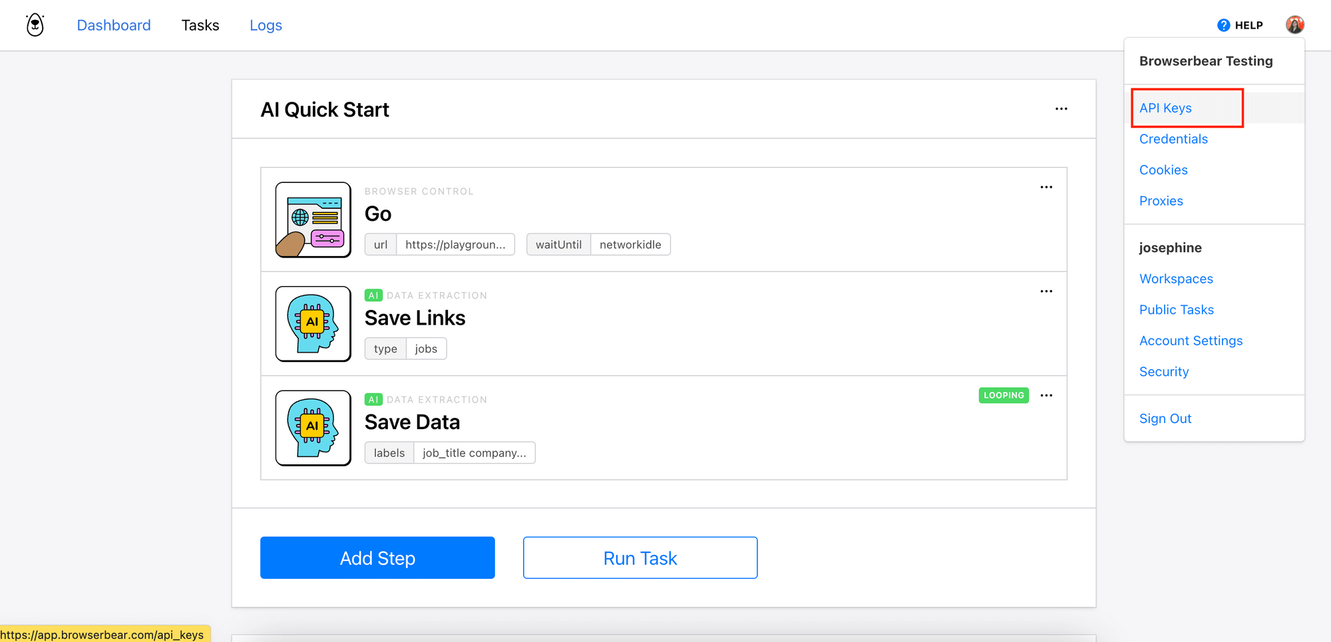Click the Add Step button
This screenshot has width=1331, height=642.
(x=377, y=558)
